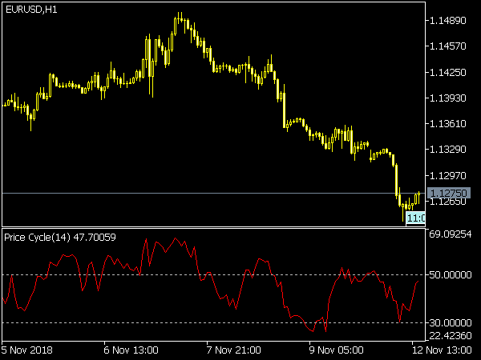The width and height of the screenshot is (481, 360).
Task: Click the 50.00000 indicator level label
Action: click(x=451, y=275)
